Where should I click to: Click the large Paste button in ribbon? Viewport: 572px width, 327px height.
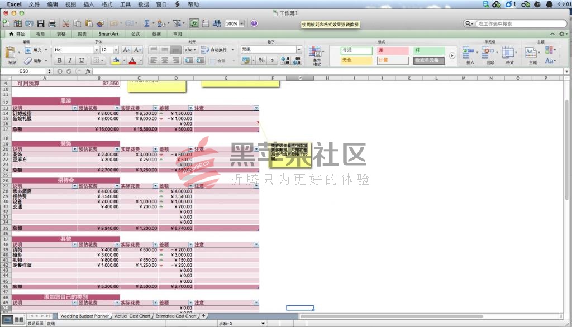(x=11, y=54)
